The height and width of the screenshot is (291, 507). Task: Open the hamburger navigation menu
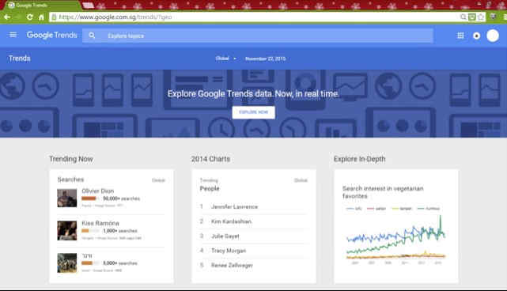pyautogui.click(x=13, y=35)
